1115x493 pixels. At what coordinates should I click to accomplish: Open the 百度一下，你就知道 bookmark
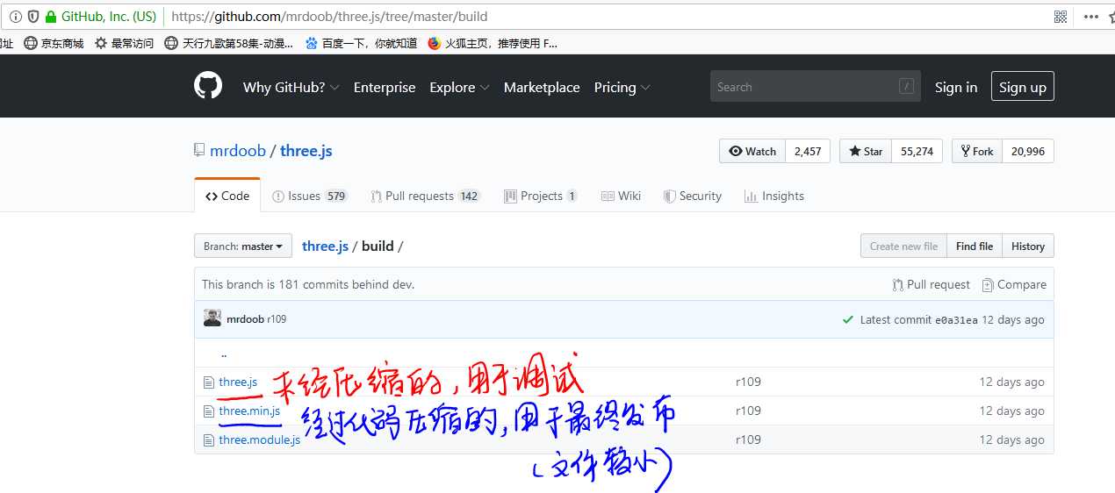click(x=361, y=43)
